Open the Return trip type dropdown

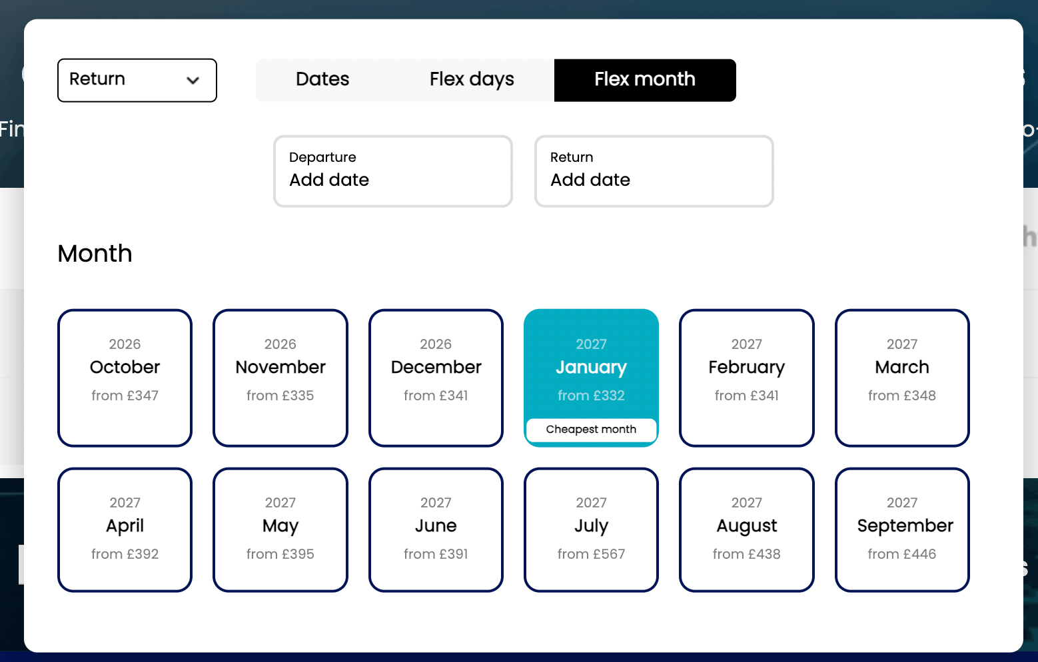click(137, 80)
